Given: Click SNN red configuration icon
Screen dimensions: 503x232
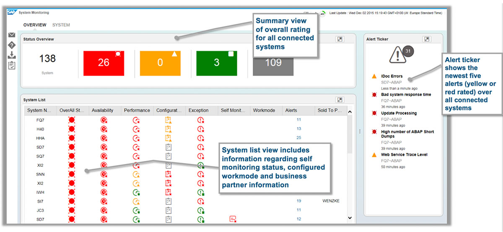Looking at the screenshot, I should tap(169, 174).
